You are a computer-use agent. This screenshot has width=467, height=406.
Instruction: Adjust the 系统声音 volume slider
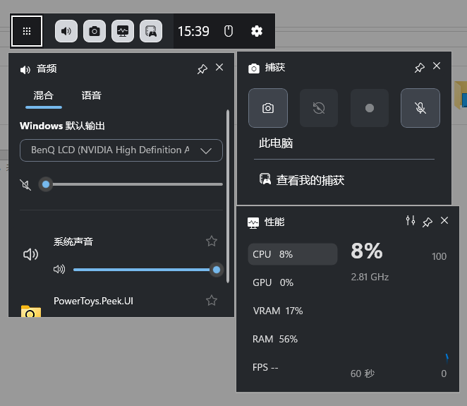(145, 270)
